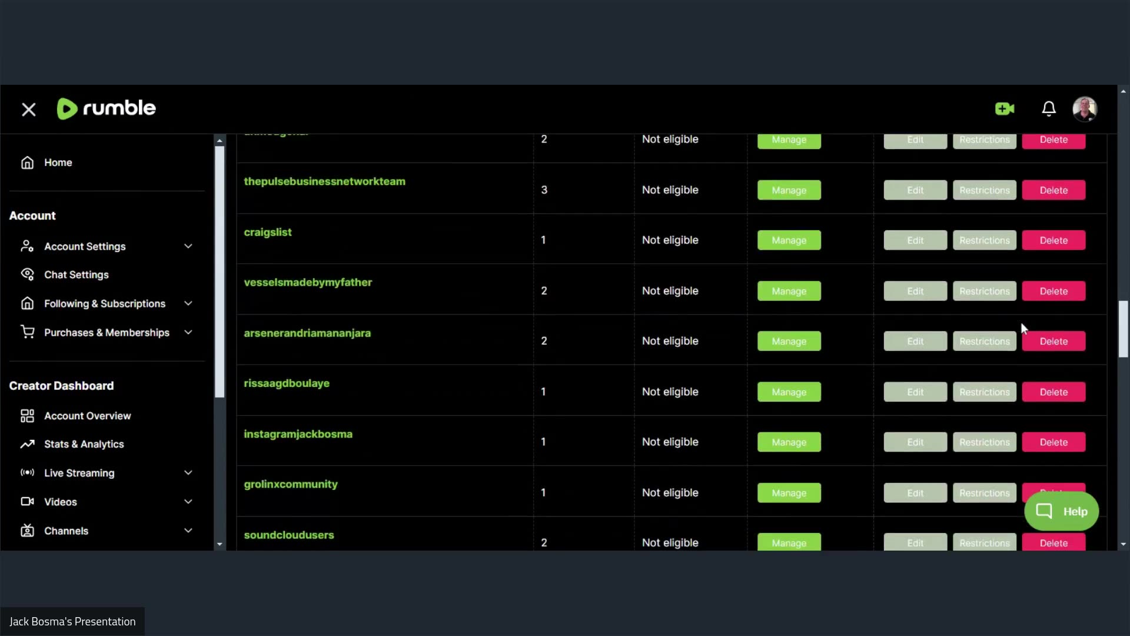The height and width of the screenshot is (636, 1130).
Task: Open Stats & Analytics page
Action: pyautogui.click(x=84, y=445)
